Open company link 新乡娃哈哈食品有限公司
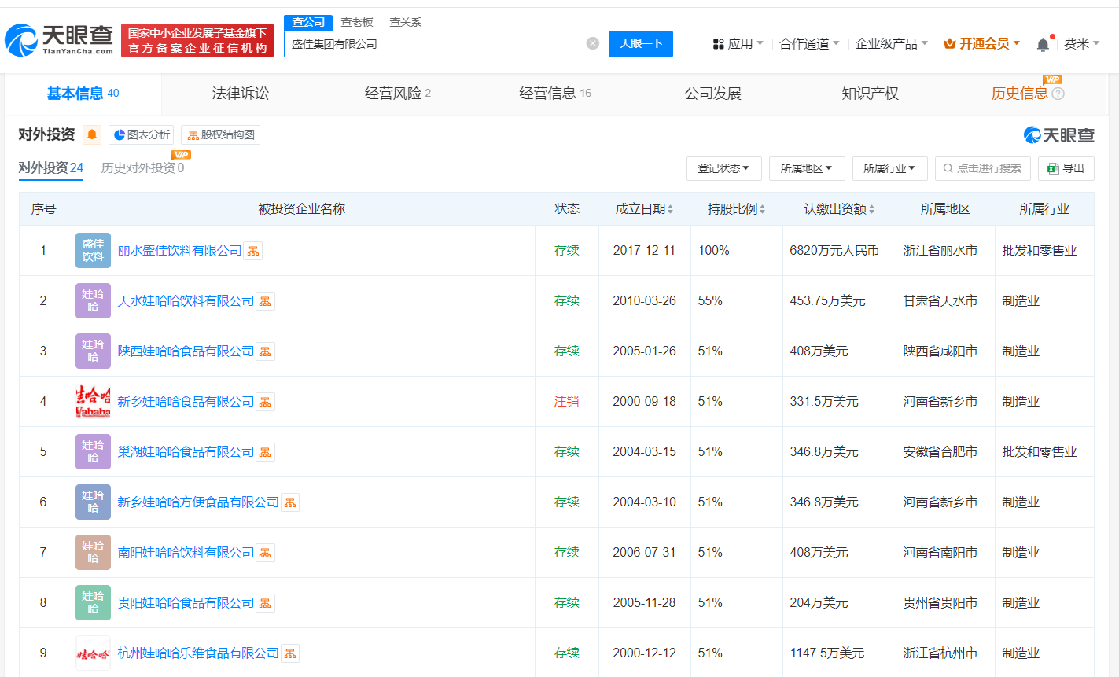Screen dimensions: 1119x677 pyautogui.click(x=186, y=402)
